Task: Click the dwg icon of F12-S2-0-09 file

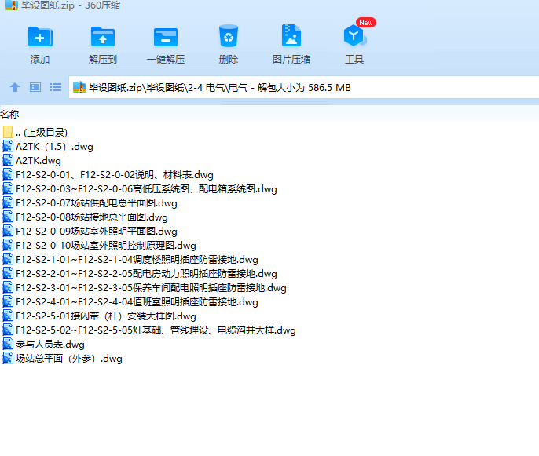Action: (8, 231)
